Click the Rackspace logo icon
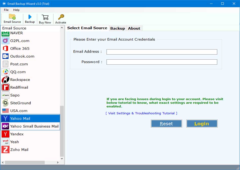 [5, 80]
